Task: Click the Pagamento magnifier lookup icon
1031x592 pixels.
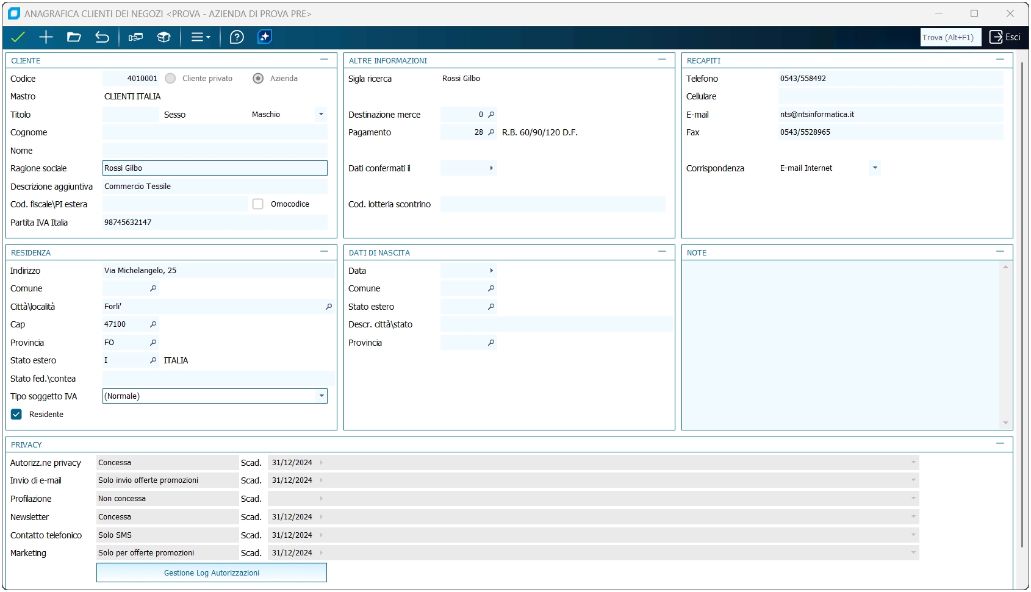Action: 491,132
